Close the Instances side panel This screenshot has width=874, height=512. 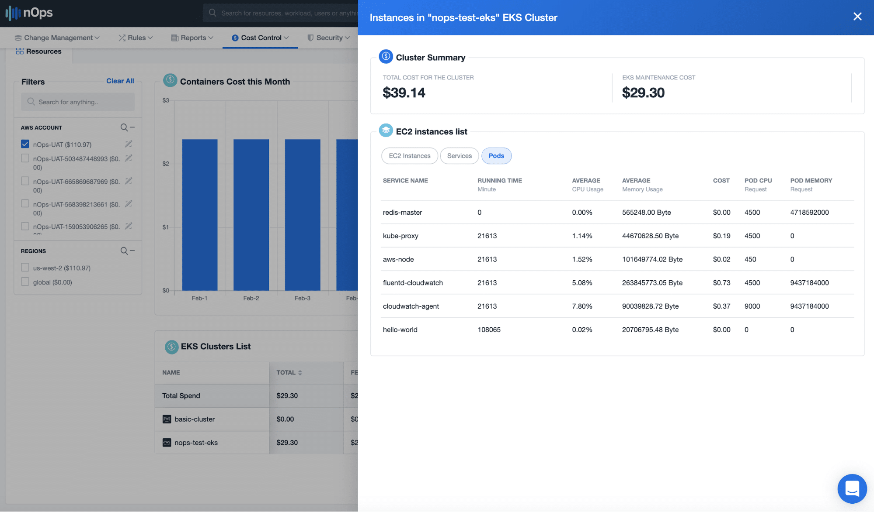pyautogui.click(x=857, y=17)
